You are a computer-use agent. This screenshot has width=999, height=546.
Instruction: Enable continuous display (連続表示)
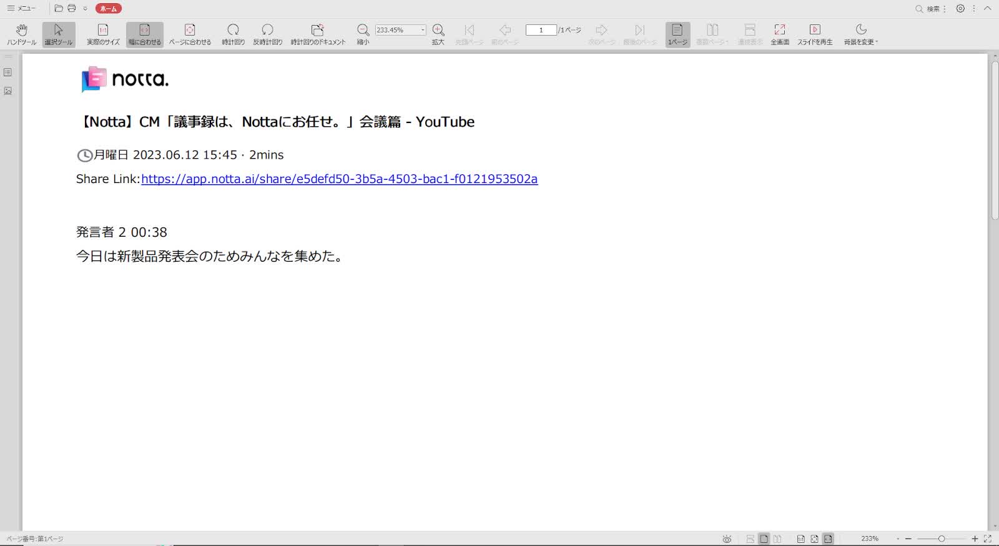click(x=750, y=35)
